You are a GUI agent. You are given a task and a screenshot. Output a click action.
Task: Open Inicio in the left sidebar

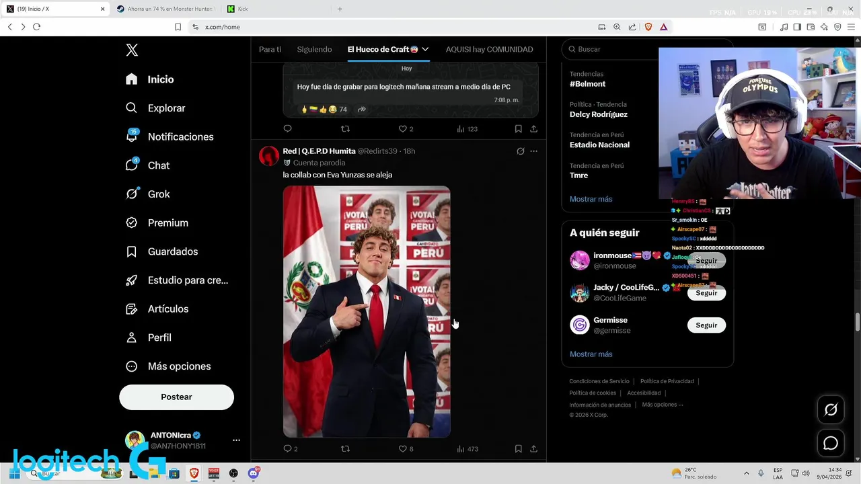coord(150,79)
